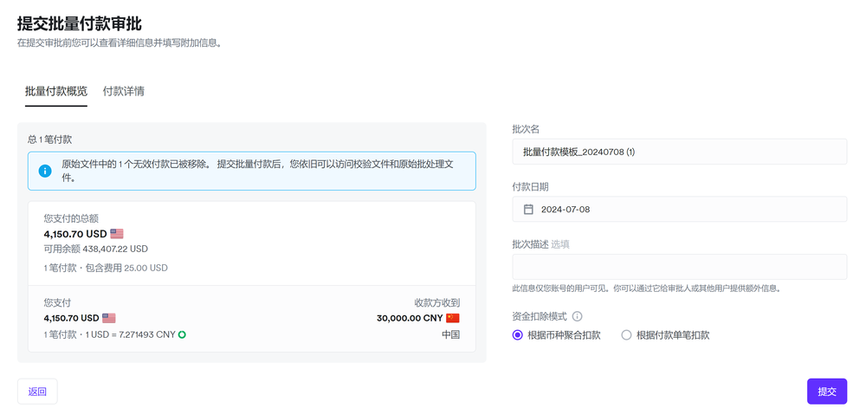Open the 付款日期 date picker field
This screenshot has width=866, height=415.
[679, 210]
